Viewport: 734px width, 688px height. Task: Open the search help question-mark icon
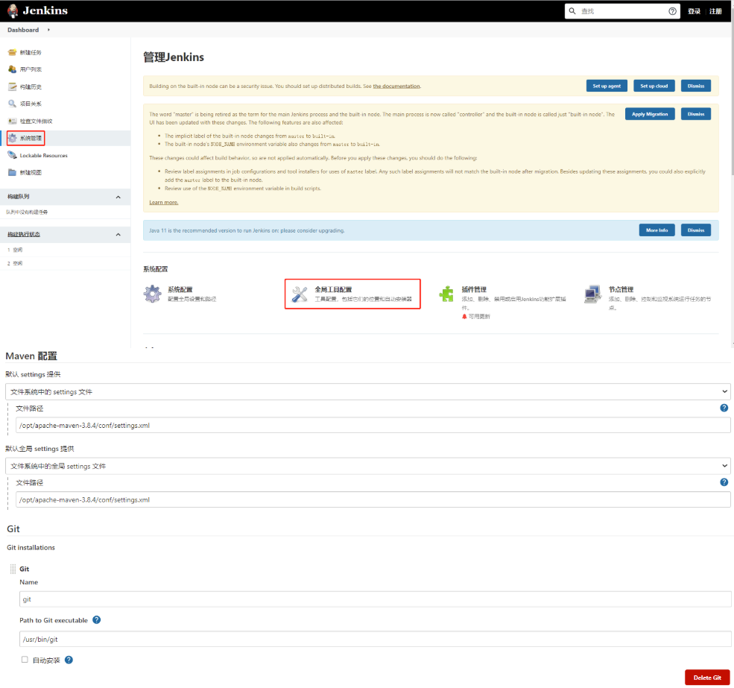click(672, 11)
